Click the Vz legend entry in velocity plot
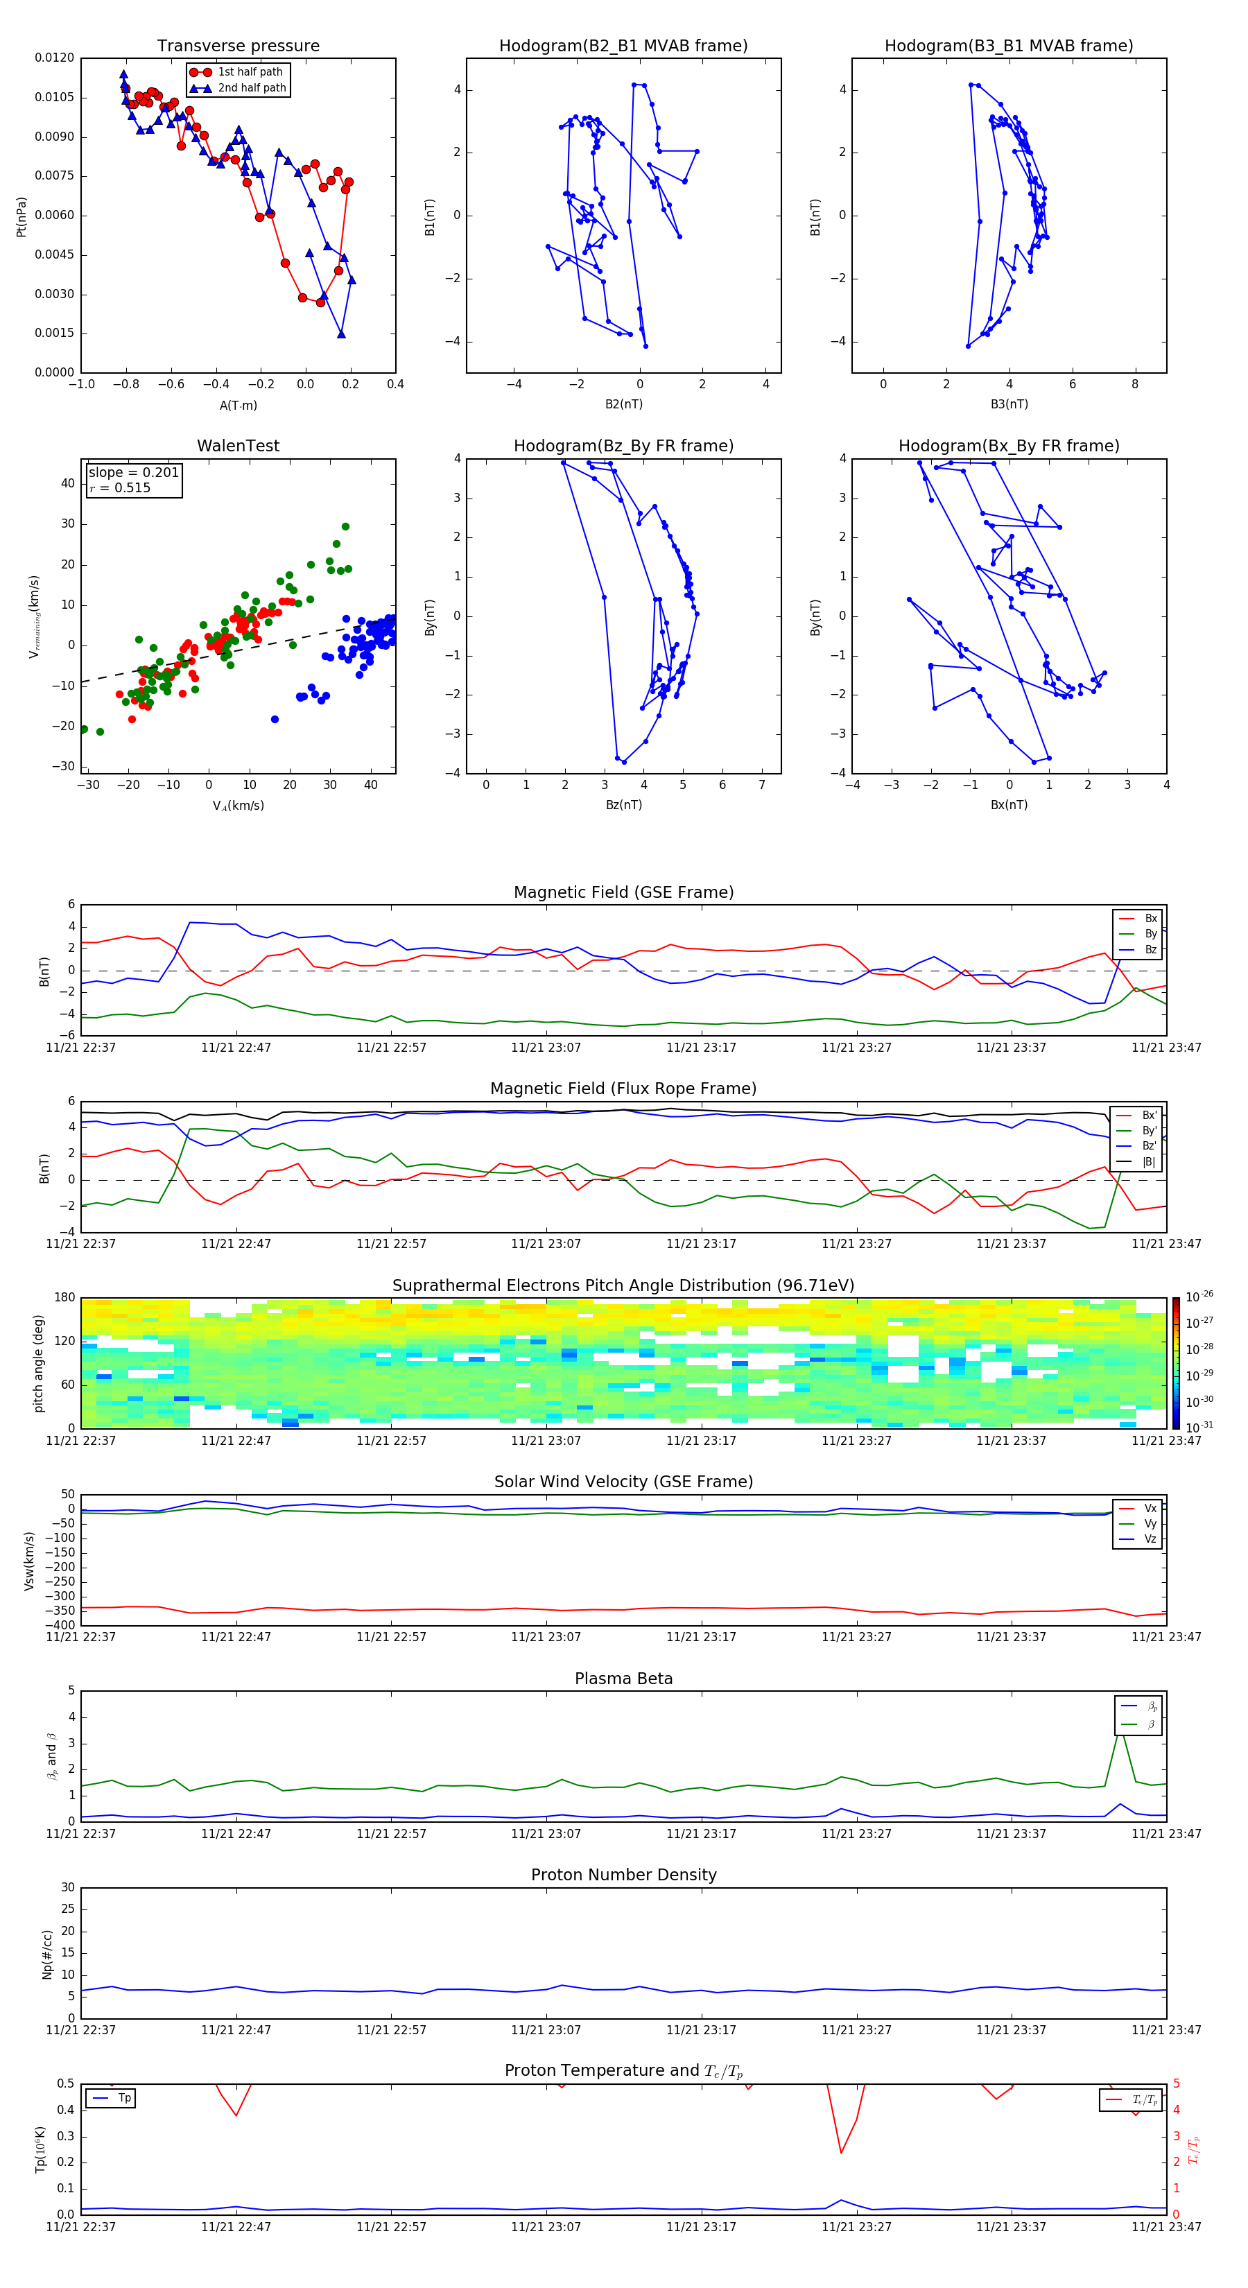This screenshot has height=2288, width=1248. (1138, 1539)
